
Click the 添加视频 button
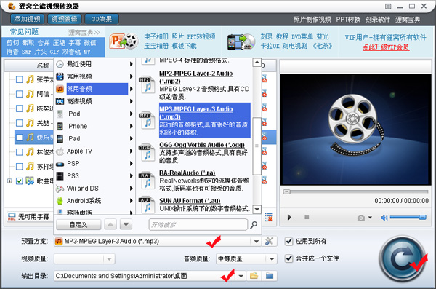coord(27,19)
